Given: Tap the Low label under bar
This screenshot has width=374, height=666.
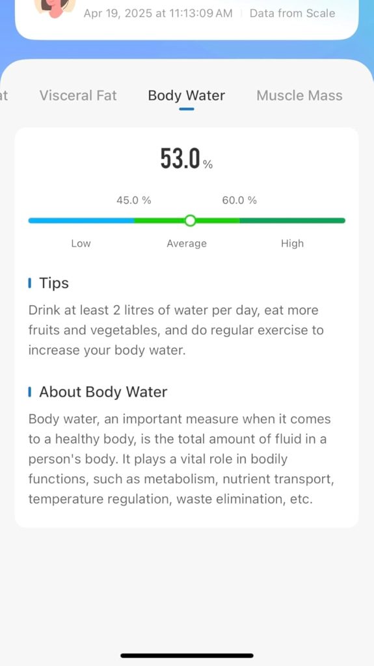Looking at the screenshot, I should point(81,243).
